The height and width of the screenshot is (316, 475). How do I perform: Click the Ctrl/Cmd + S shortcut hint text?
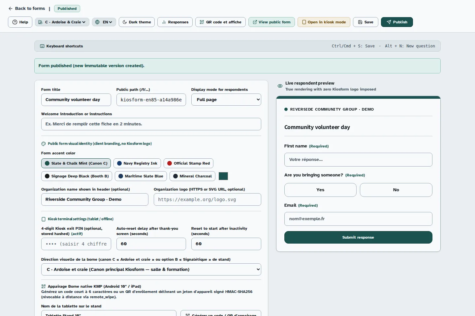coord(353,46)
